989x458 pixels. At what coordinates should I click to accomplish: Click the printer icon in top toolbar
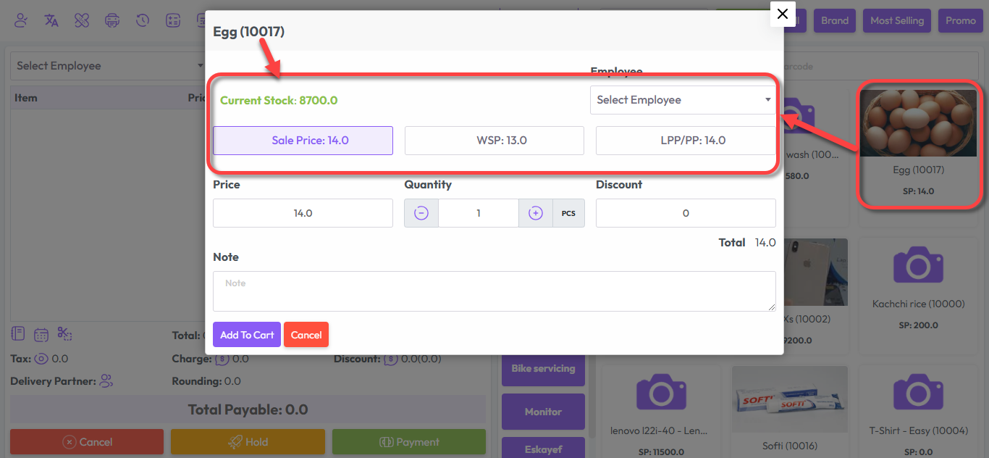click(x=112, y=20)
